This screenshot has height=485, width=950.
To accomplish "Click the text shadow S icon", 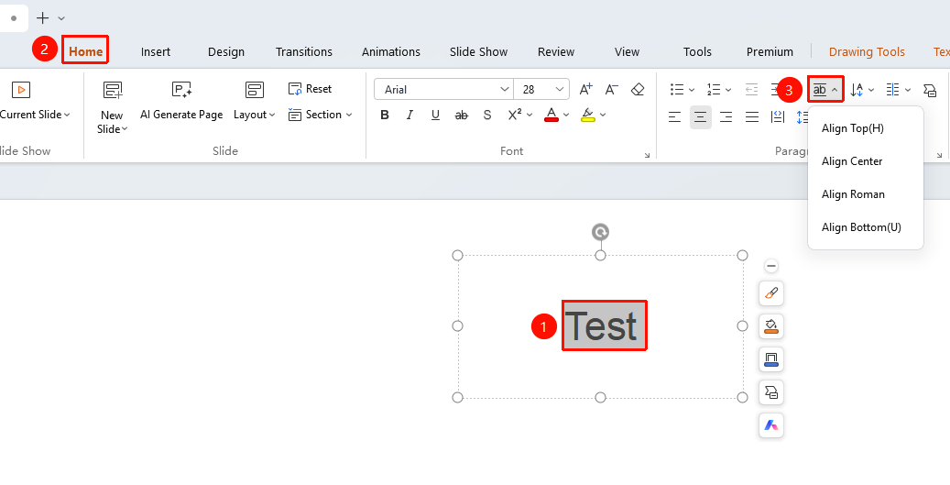I will tap(487, 116).
